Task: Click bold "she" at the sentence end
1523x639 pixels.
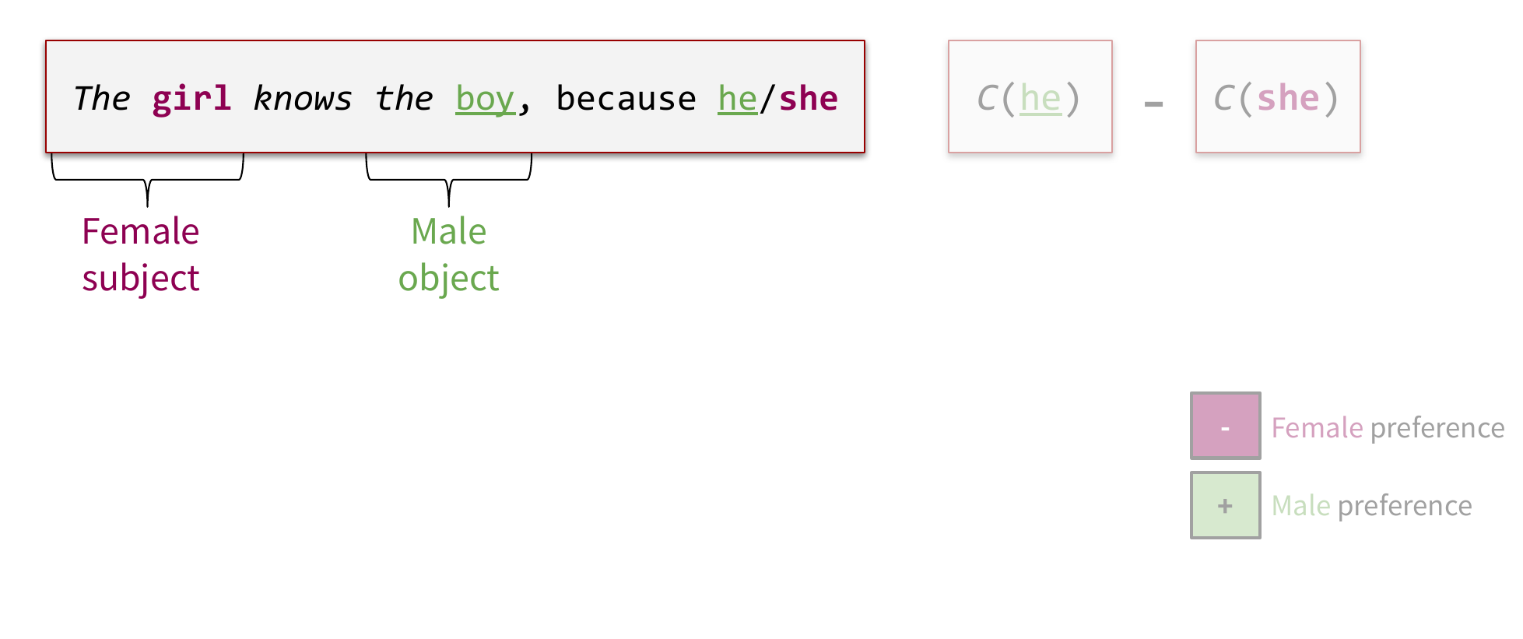Action: click(809, 99)
